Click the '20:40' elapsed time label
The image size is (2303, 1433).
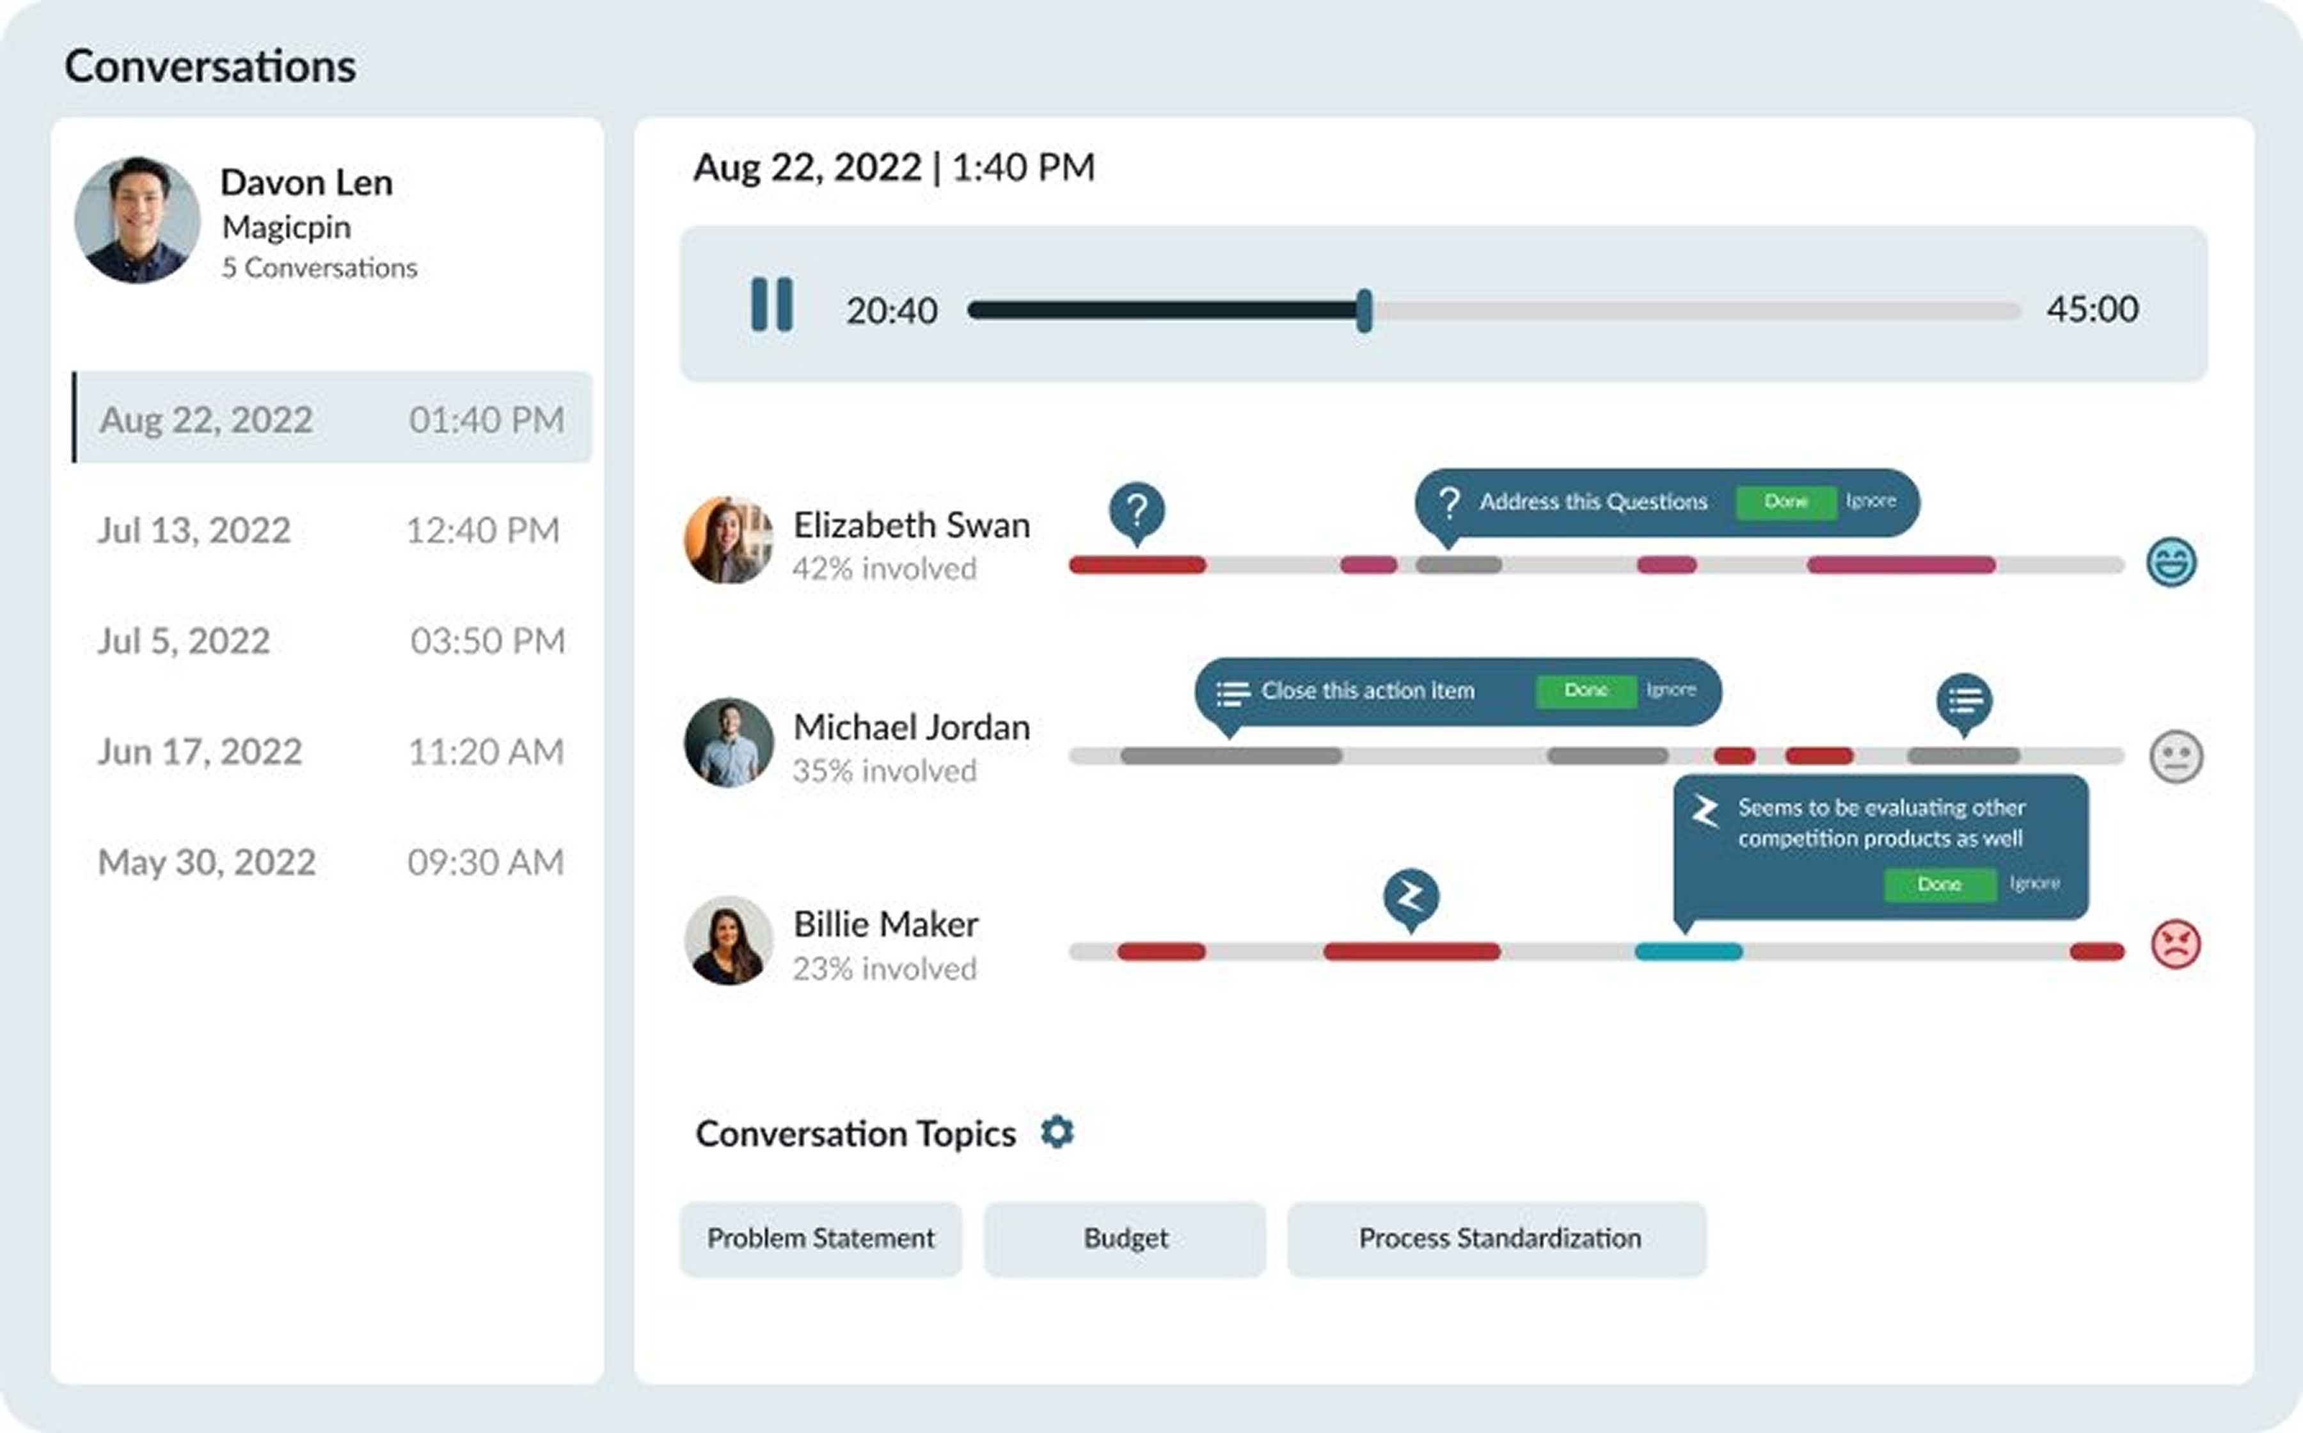coord(892,311)
